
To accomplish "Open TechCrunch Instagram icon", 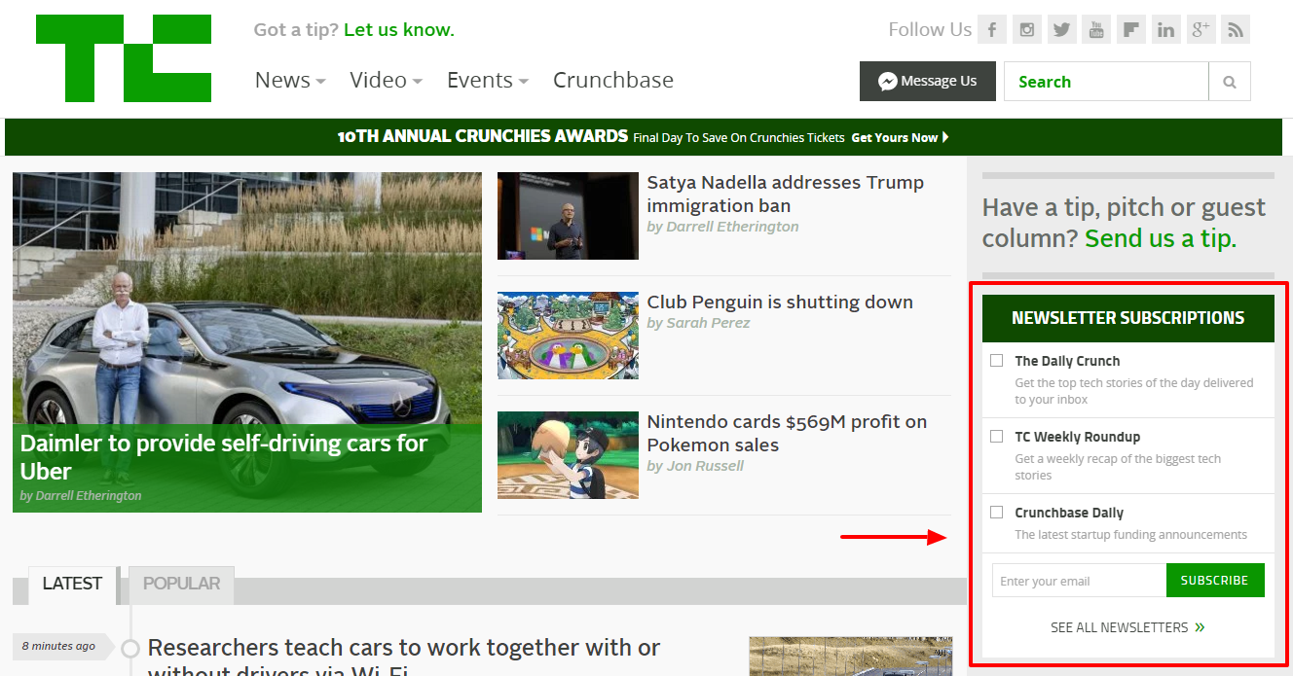I will coord(1026,29).
